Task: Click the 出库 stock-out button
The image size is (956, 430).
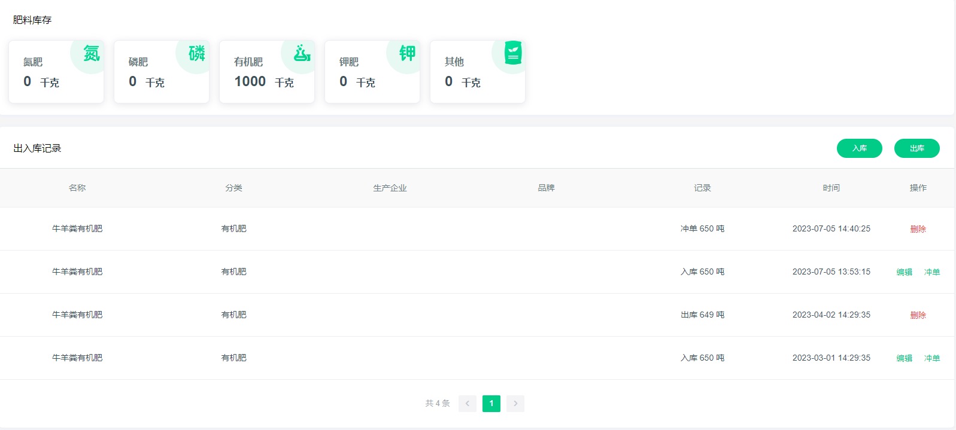Action: [x=916, y=148]
